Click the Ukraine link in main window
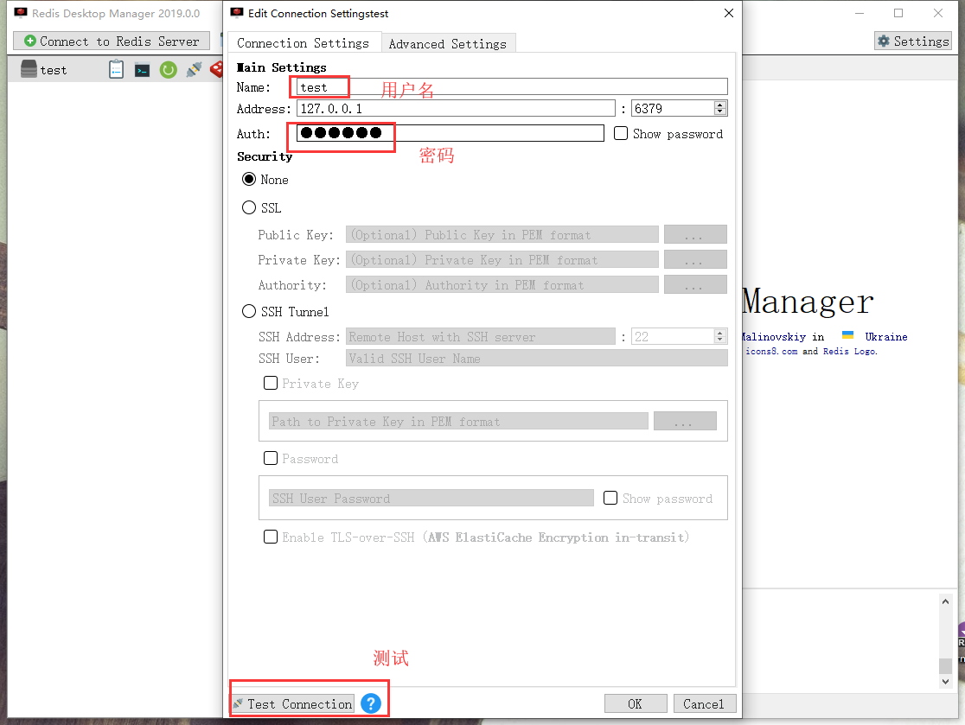 (885, 336)
